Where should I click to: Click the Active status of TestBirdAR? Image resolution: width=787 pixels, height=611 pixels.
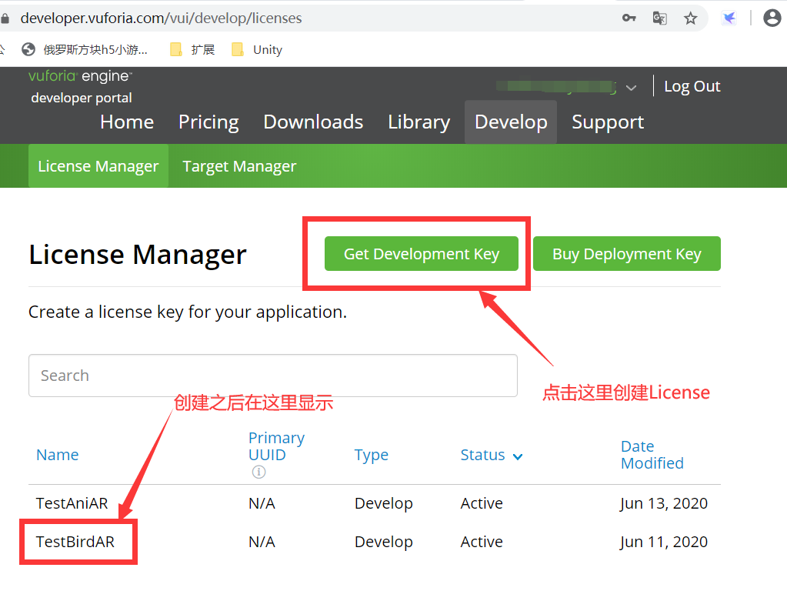(482, 542)
